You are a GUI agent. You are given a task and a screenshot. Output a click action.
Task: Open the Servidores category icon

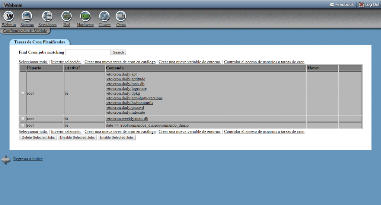[x=47, y=16]
